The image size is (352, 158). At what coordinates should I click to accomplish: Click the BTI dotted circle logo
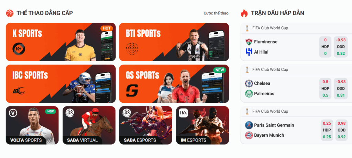[132, 49]
